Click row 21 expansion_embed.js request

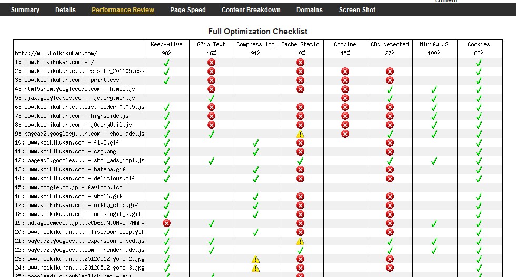80,241
